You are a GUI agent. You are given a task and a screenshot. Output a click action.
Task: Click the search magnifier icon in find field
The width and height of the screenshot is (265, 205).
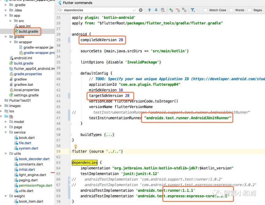coord(60,10)
